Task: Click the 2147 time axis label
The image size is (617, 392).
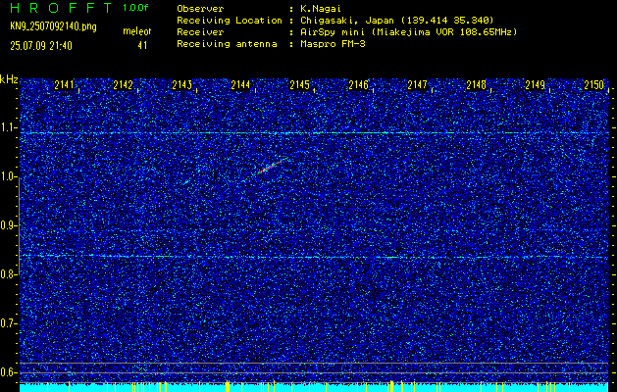Action: [x=417, y=84]
